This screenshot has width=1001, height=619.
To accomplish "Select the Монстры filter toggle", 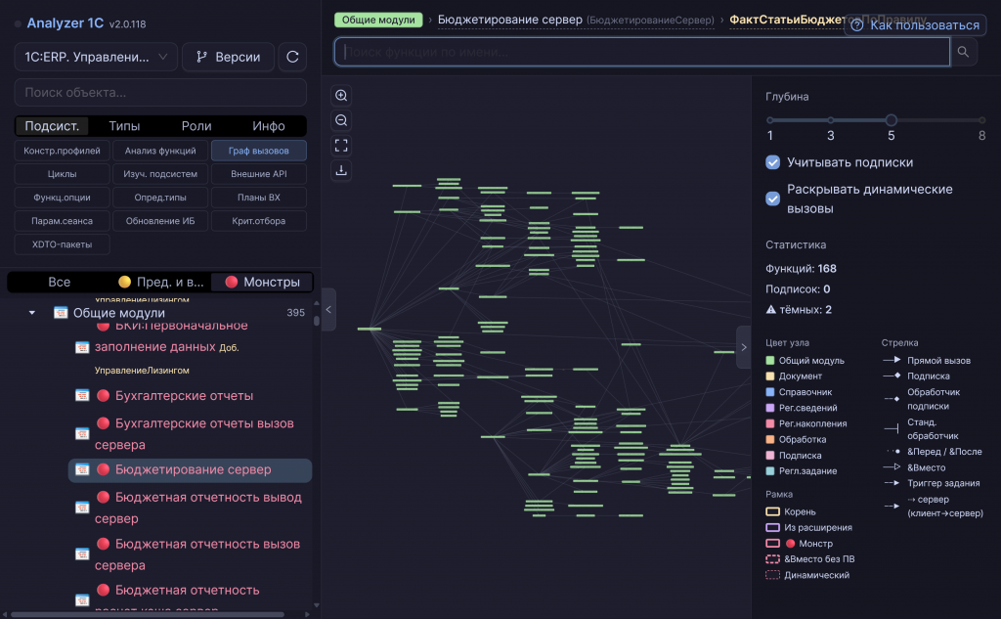I will pos(262,282).
